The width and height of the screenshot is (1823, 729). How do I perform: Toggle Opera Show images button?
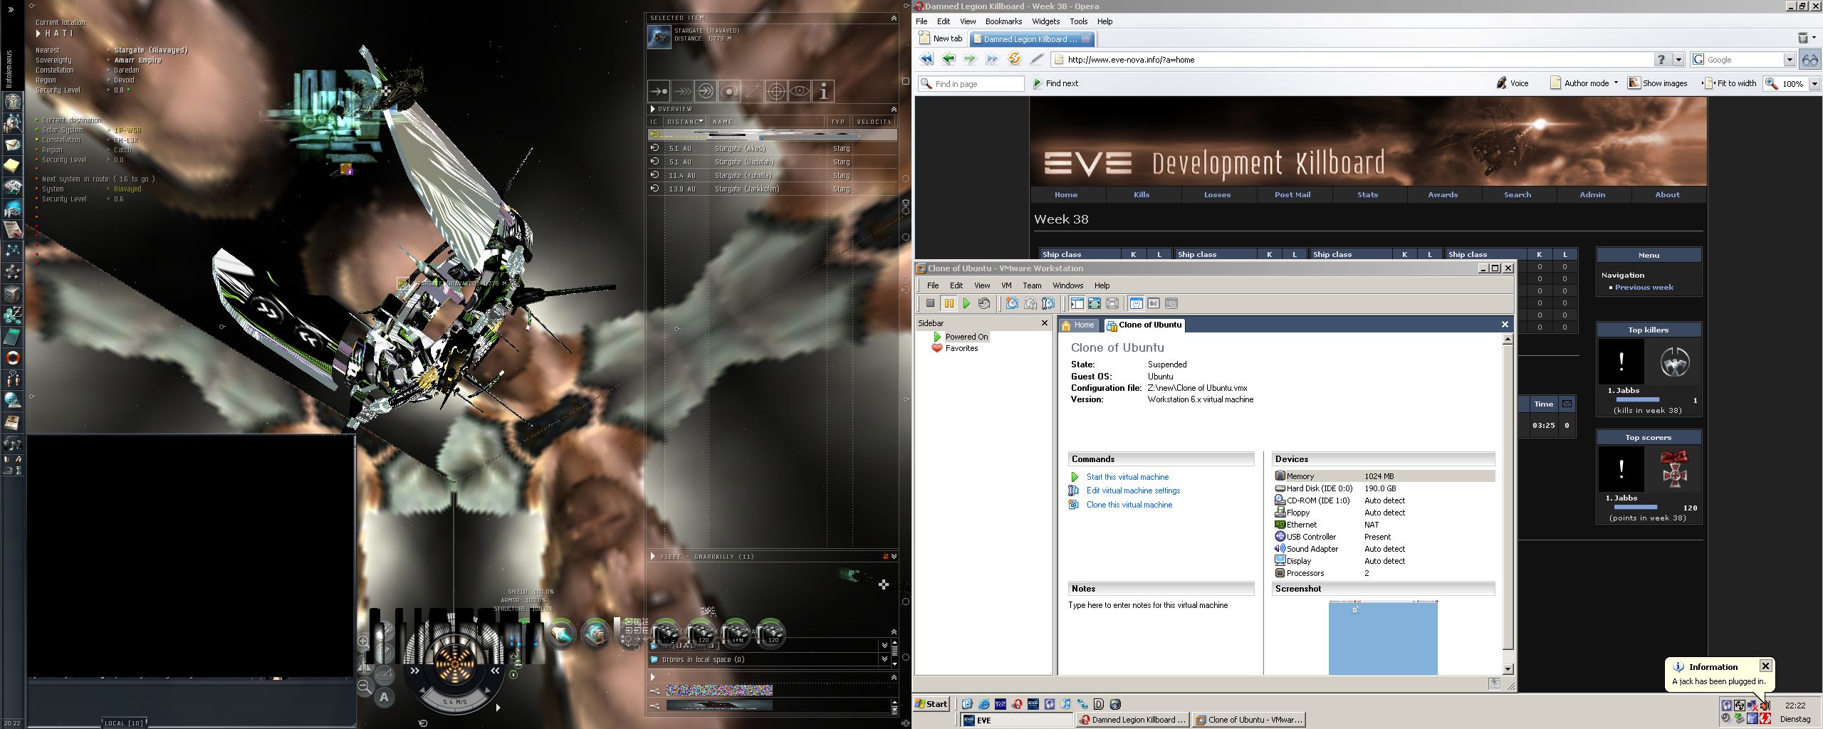[1658, 83]
